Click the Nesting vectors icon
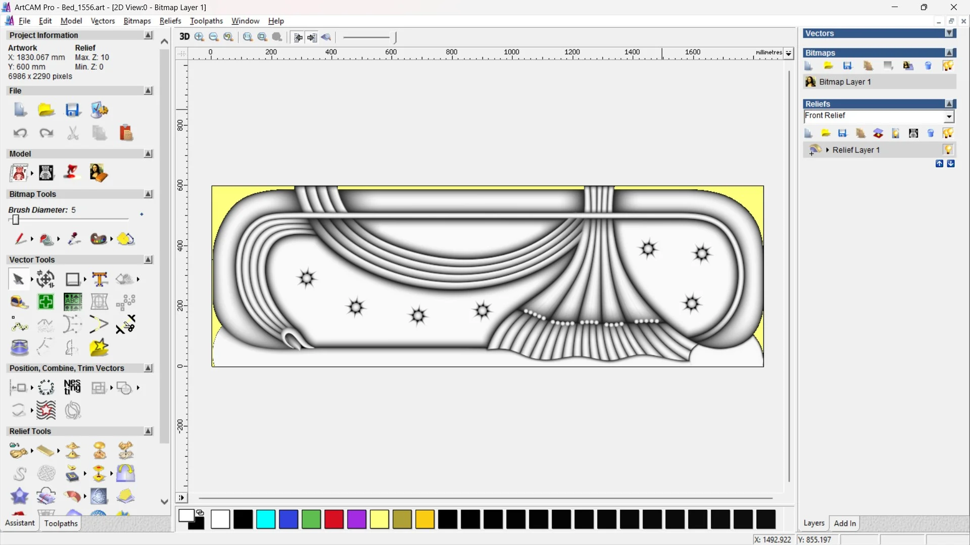 coord(72,388)
